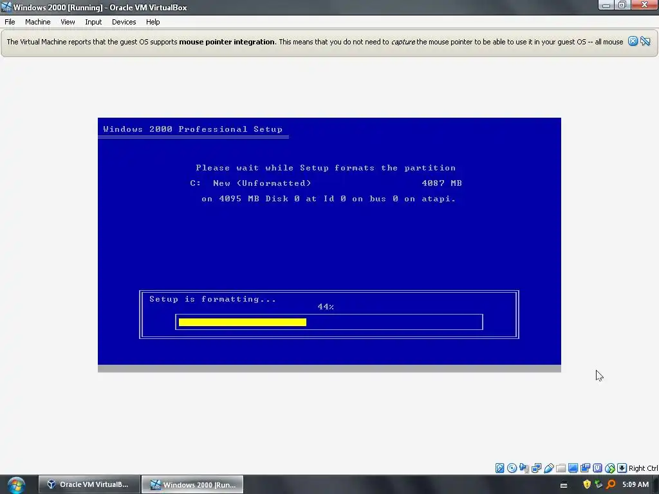Click the on-screen keyboard tray icon
The width and height of the screenshot is (659, 494).
564,485
